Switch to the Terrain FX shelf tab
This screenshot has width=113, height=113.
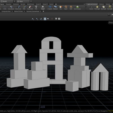pos(38,4)
